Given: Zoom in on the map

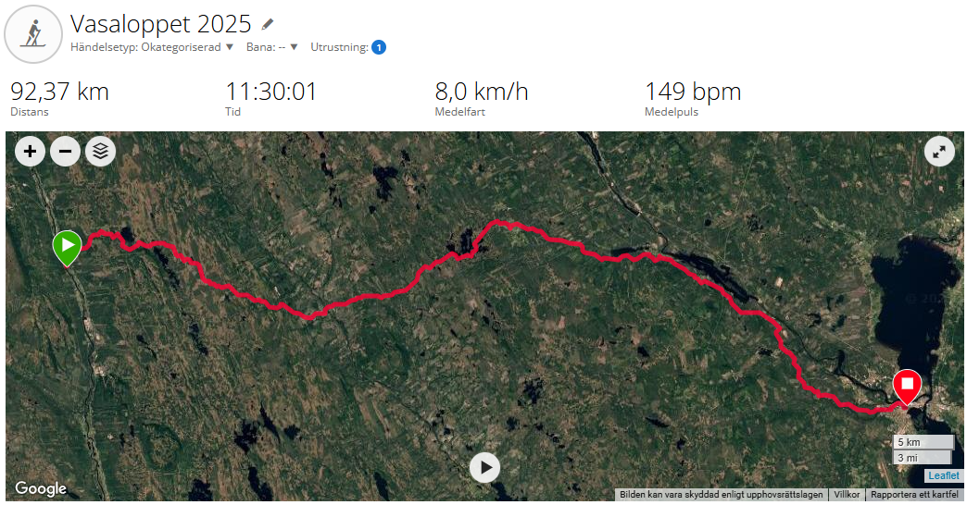Looking at the screenshot, I should [x=30, y=151].
